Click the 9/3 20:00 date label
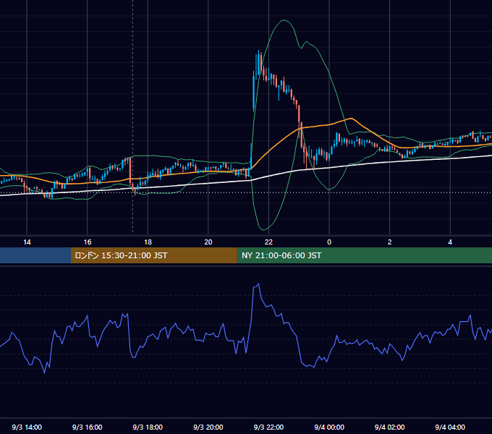 click(208, 427)
